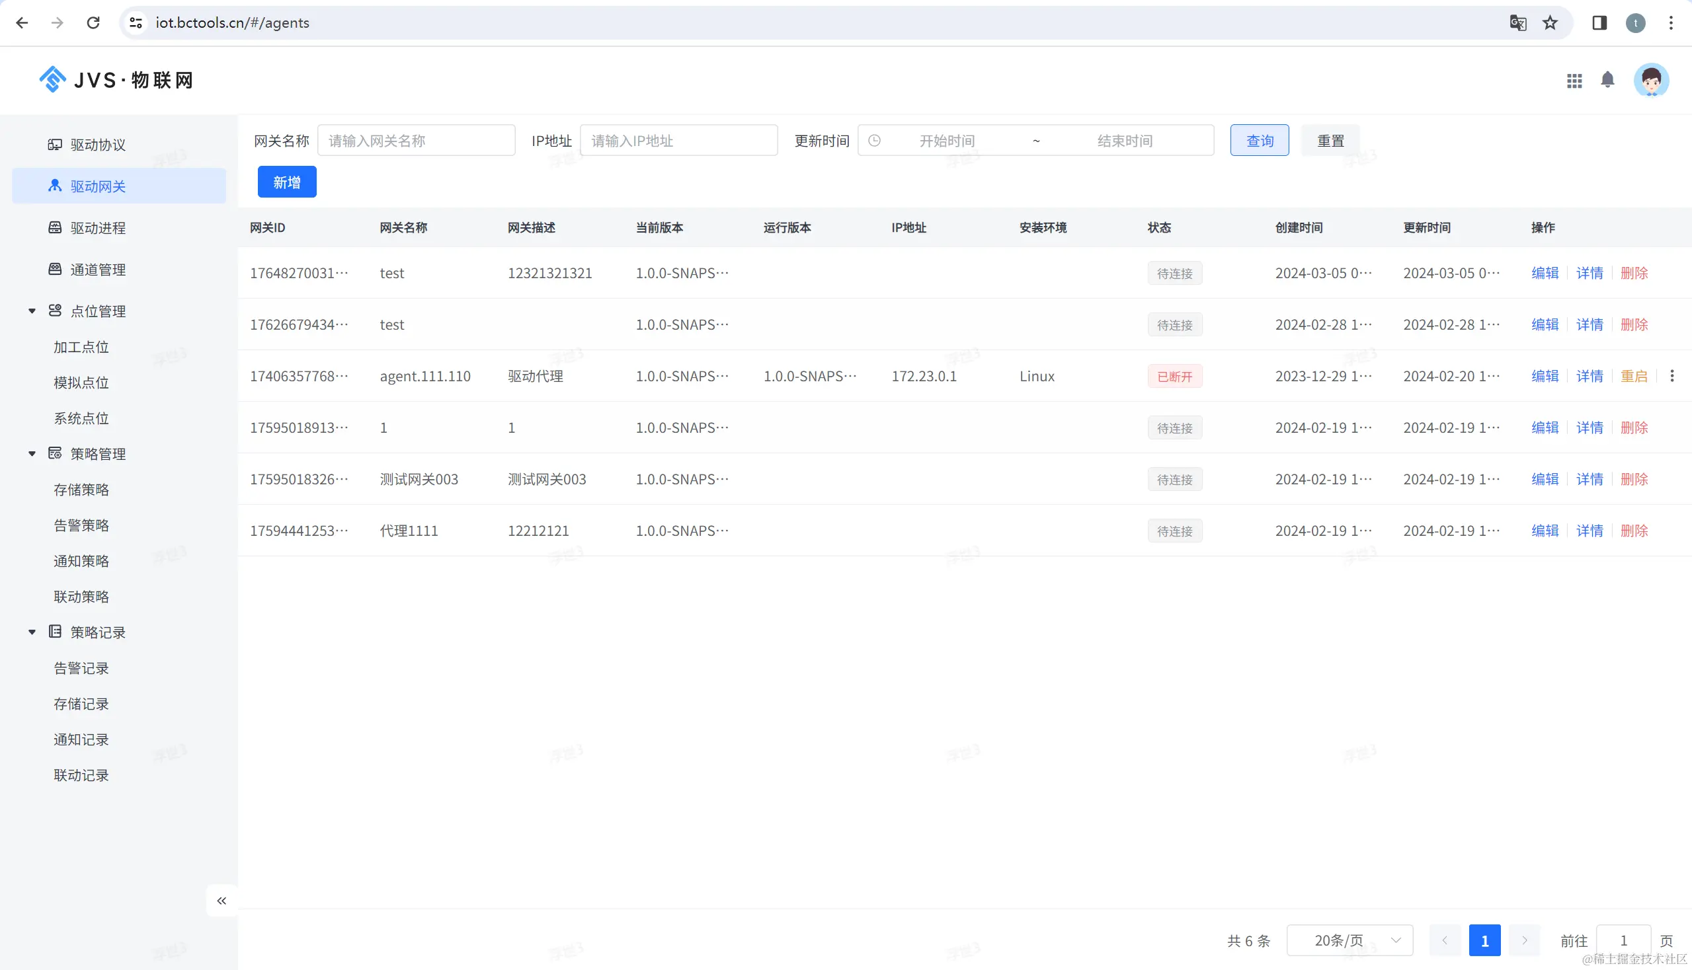Open the 20条/页 page size dropdown
The width and height of the screenshot is (1692, 970).
point(1350,940)
